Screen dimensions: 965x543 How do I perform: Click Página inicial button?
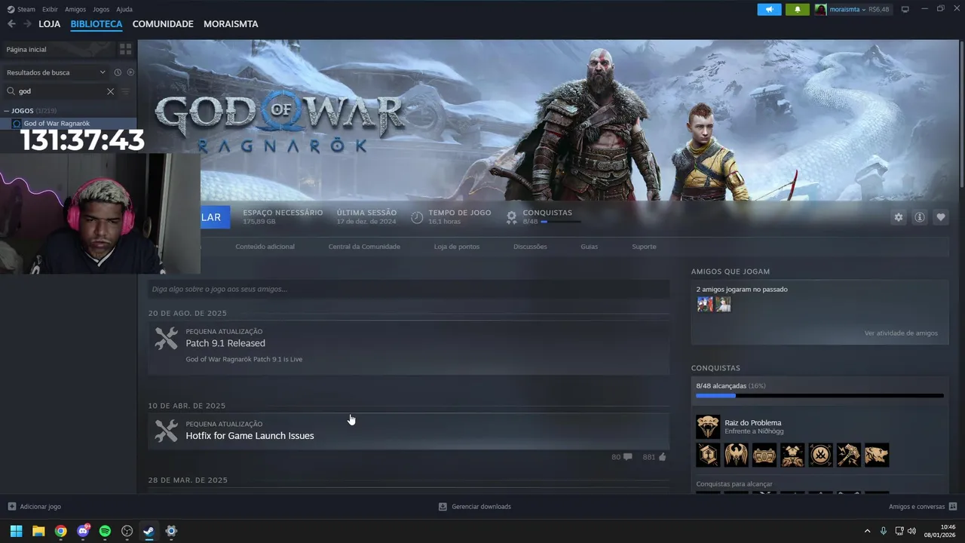coord(58,49)
